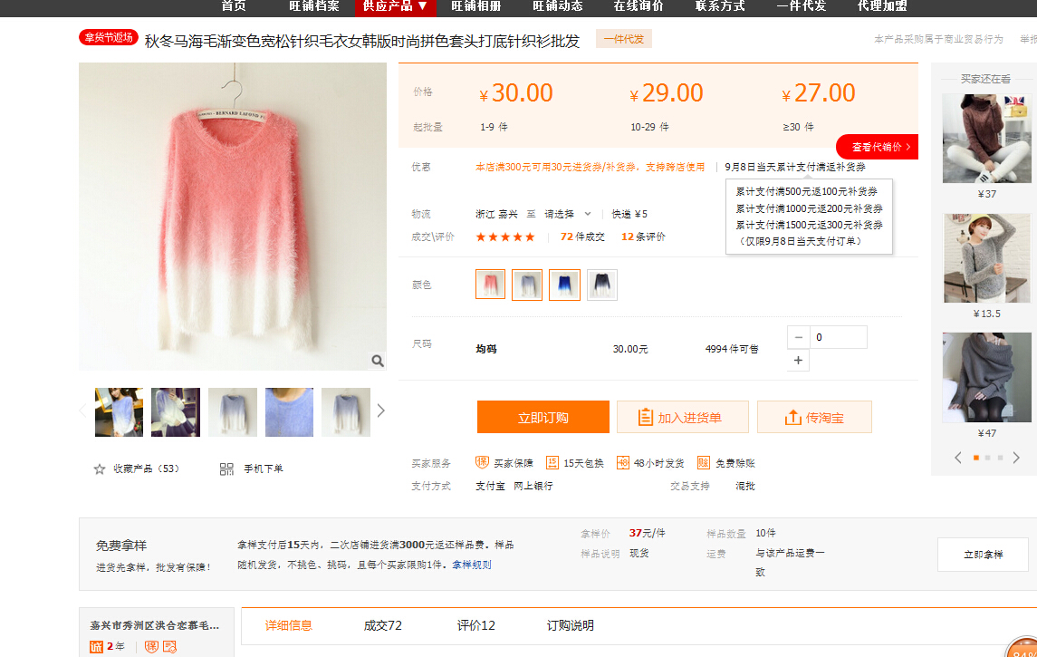Click next arrow in recommended items carousel
The width and height of the screenshot is (1037, 657).
click(x=1016, y=458)
